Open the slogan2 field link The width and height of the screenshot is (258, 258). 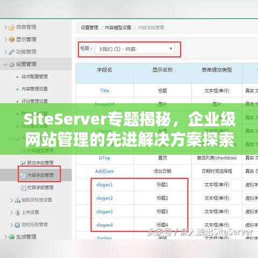point(104,198)
